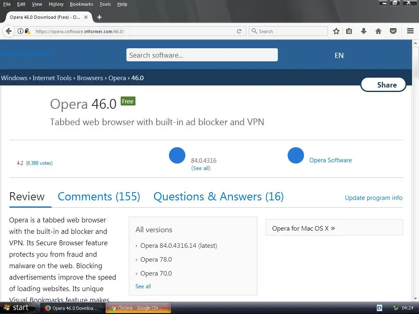Click the network tray icon near clock

(x=396, y=308)
